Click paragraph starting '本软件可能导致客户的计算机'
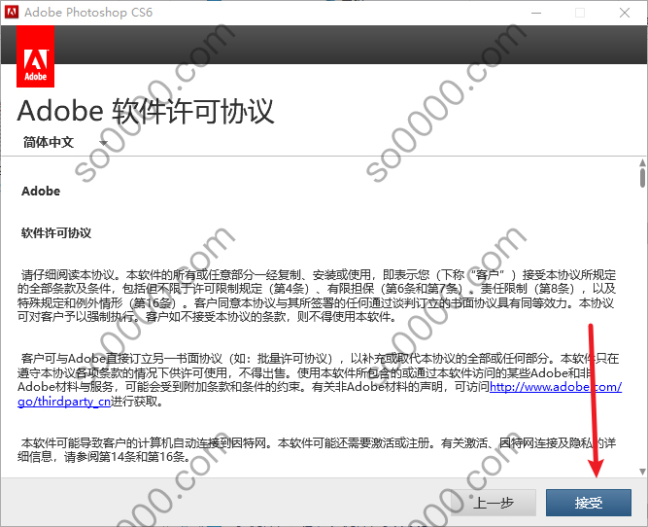This screenshot has width=648, height=527. coord(317,450)
